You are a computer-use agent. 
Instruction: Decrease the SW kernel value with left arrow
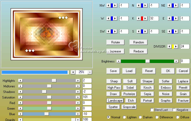coord(108,32)
